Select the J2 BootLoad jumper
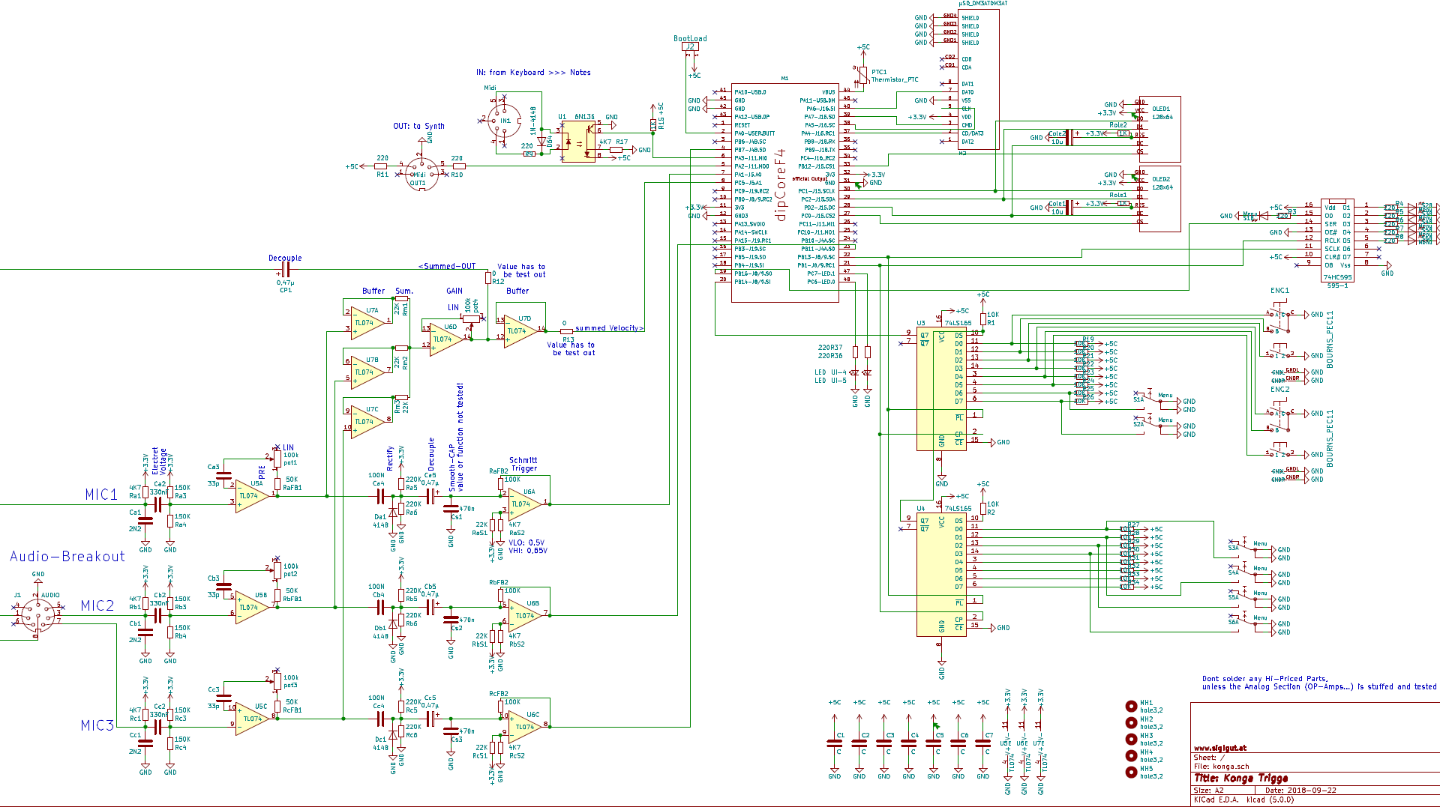1440x807 pixels. pos(690,46)
